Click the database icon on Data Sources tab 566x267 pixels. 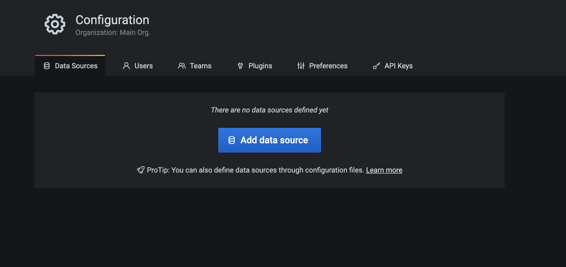click(x=47, y=66)
